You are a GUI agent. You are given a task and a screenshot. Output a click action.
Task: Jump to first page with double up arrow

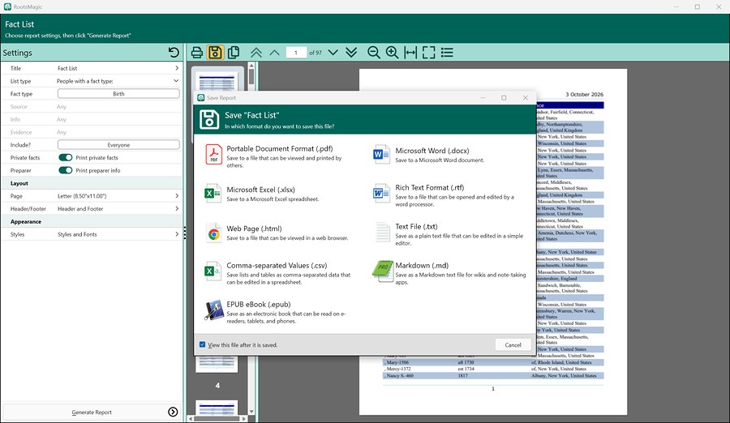pos(256,53)
